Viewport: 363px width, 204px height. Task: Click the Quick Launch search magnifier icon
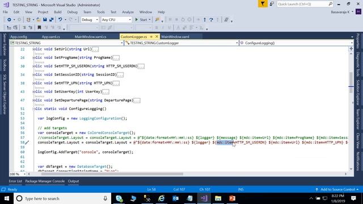pos(330,4)
